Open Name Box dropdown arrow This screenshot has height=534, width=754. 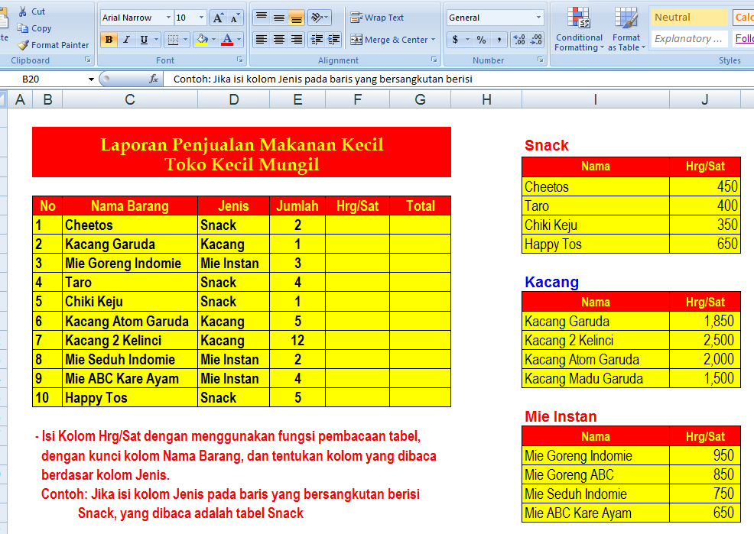[x=91, y=79]
